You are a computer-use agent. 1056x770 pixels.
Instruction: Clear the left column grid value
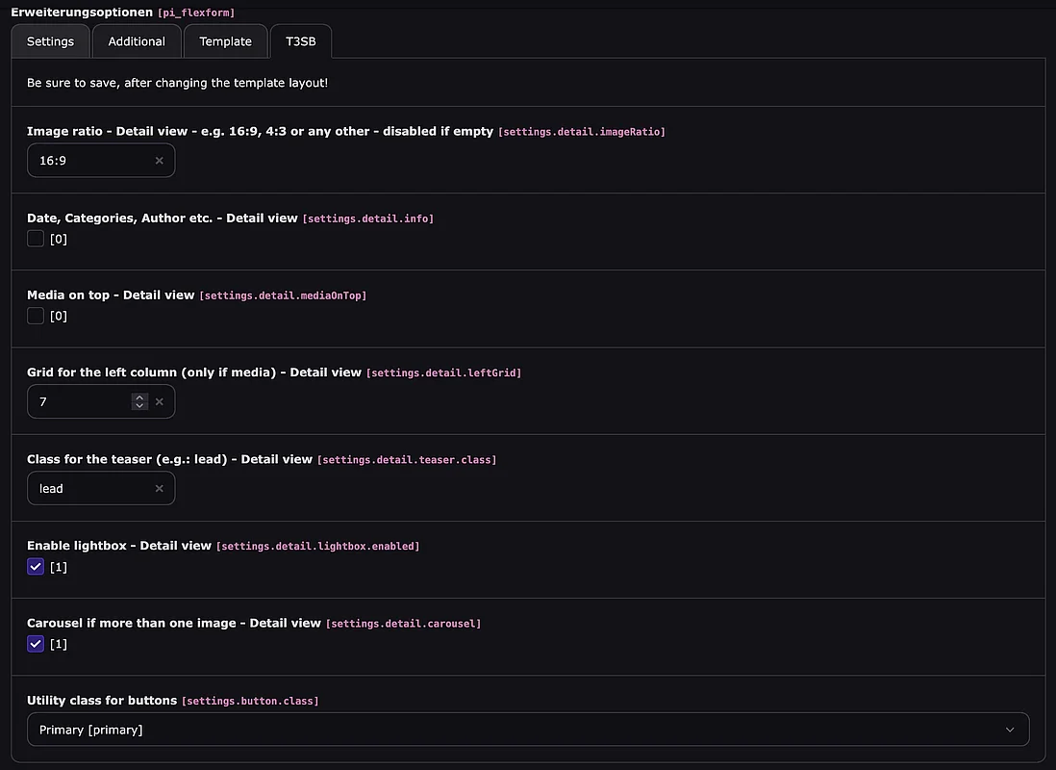click(x=160, y=401)
